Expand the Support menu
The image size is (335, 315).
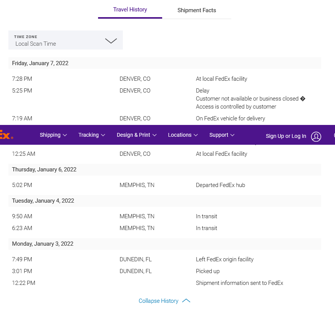[x=222, y=135]
